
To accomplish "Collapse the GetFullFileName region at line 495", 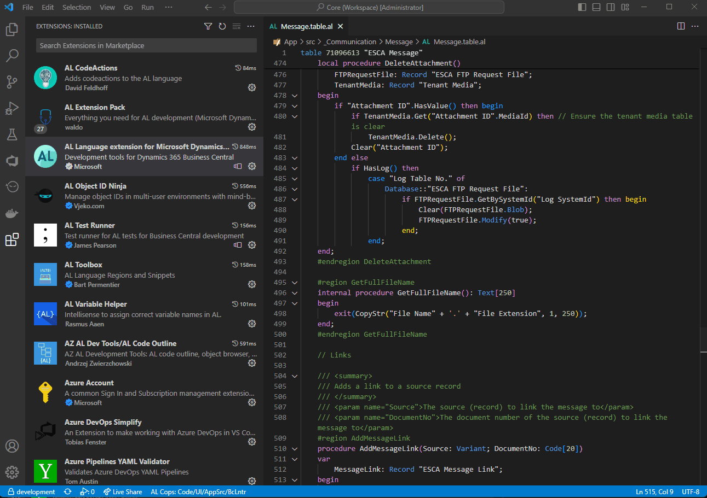I will 295,283.
